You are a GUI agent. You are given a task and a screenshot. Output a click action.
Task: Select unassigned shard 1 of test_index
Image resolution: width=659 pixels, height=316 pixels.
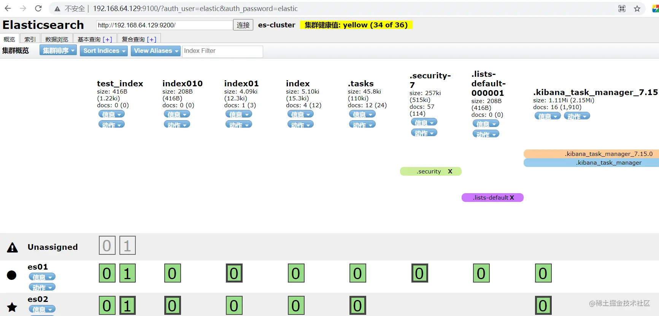[127, 246]
